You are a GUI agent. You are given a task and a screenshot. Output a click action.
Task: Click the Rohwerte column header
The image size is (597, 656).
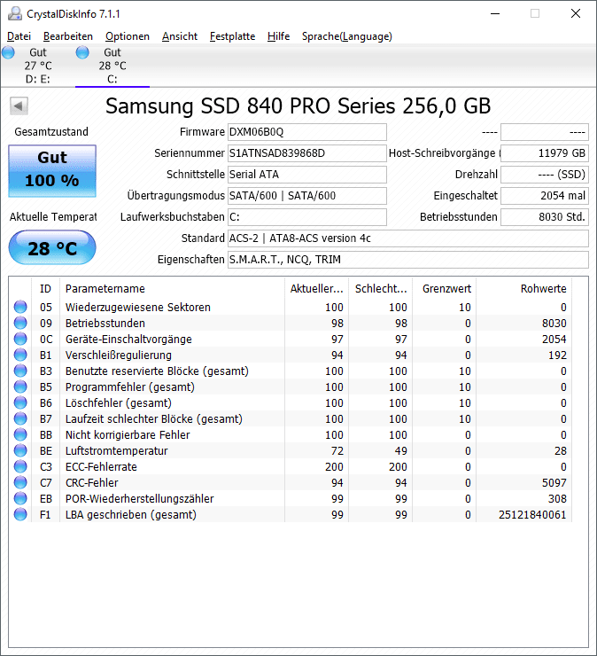click(523, 289)
